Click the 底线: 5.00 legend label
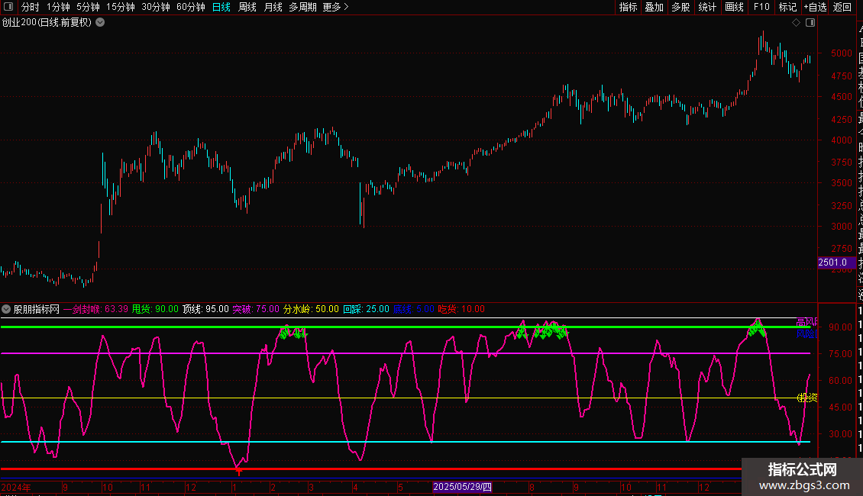 point(414,309)
